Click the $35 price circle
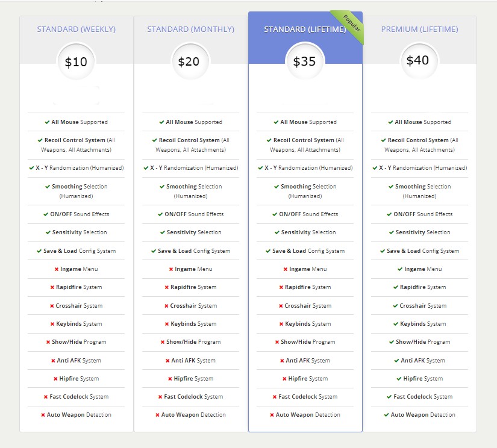Image resolution: width=497 pixels, height=448 pixels. click(x=305, y=61)
